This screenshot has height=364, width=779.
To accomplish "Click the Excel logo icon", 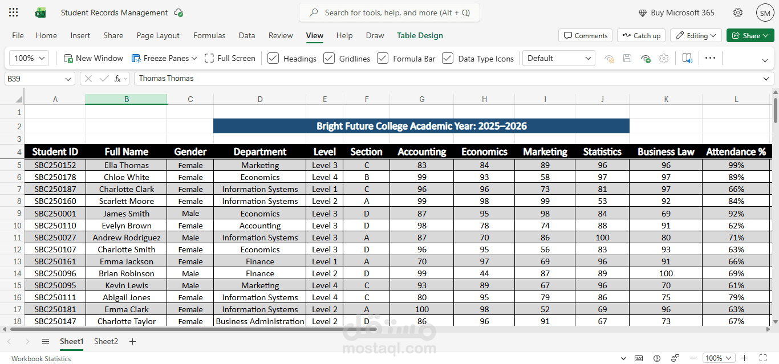I will coord(40,13).
